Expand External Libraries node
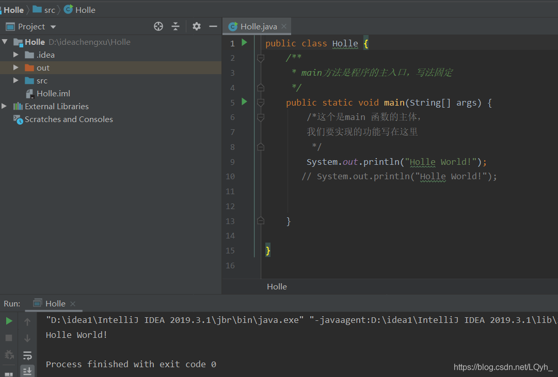The height and width of the screenshot is (377, 558). 4,106
